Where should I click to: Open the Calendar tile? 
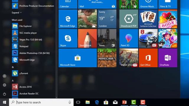[68, 4]
